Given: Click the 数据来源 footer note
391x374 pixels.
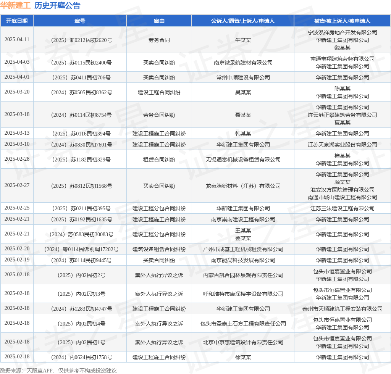Looking at the screenshot, I should pos(58,371).
